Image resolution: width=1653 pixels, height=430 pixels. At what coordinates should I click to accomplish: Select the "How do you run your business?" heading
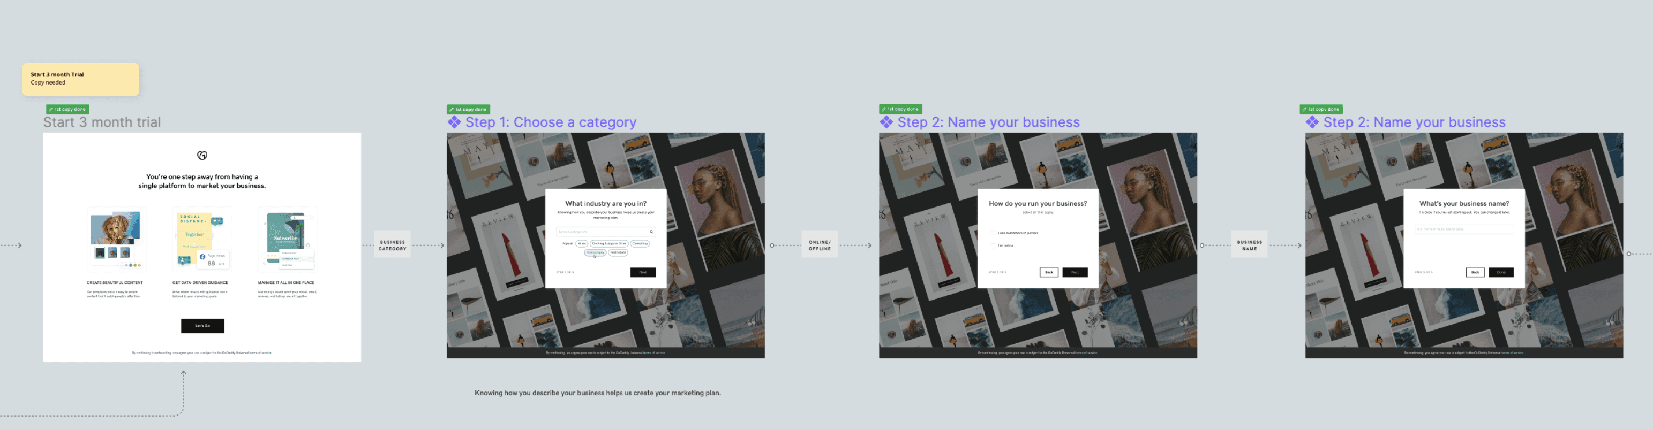1038,204
